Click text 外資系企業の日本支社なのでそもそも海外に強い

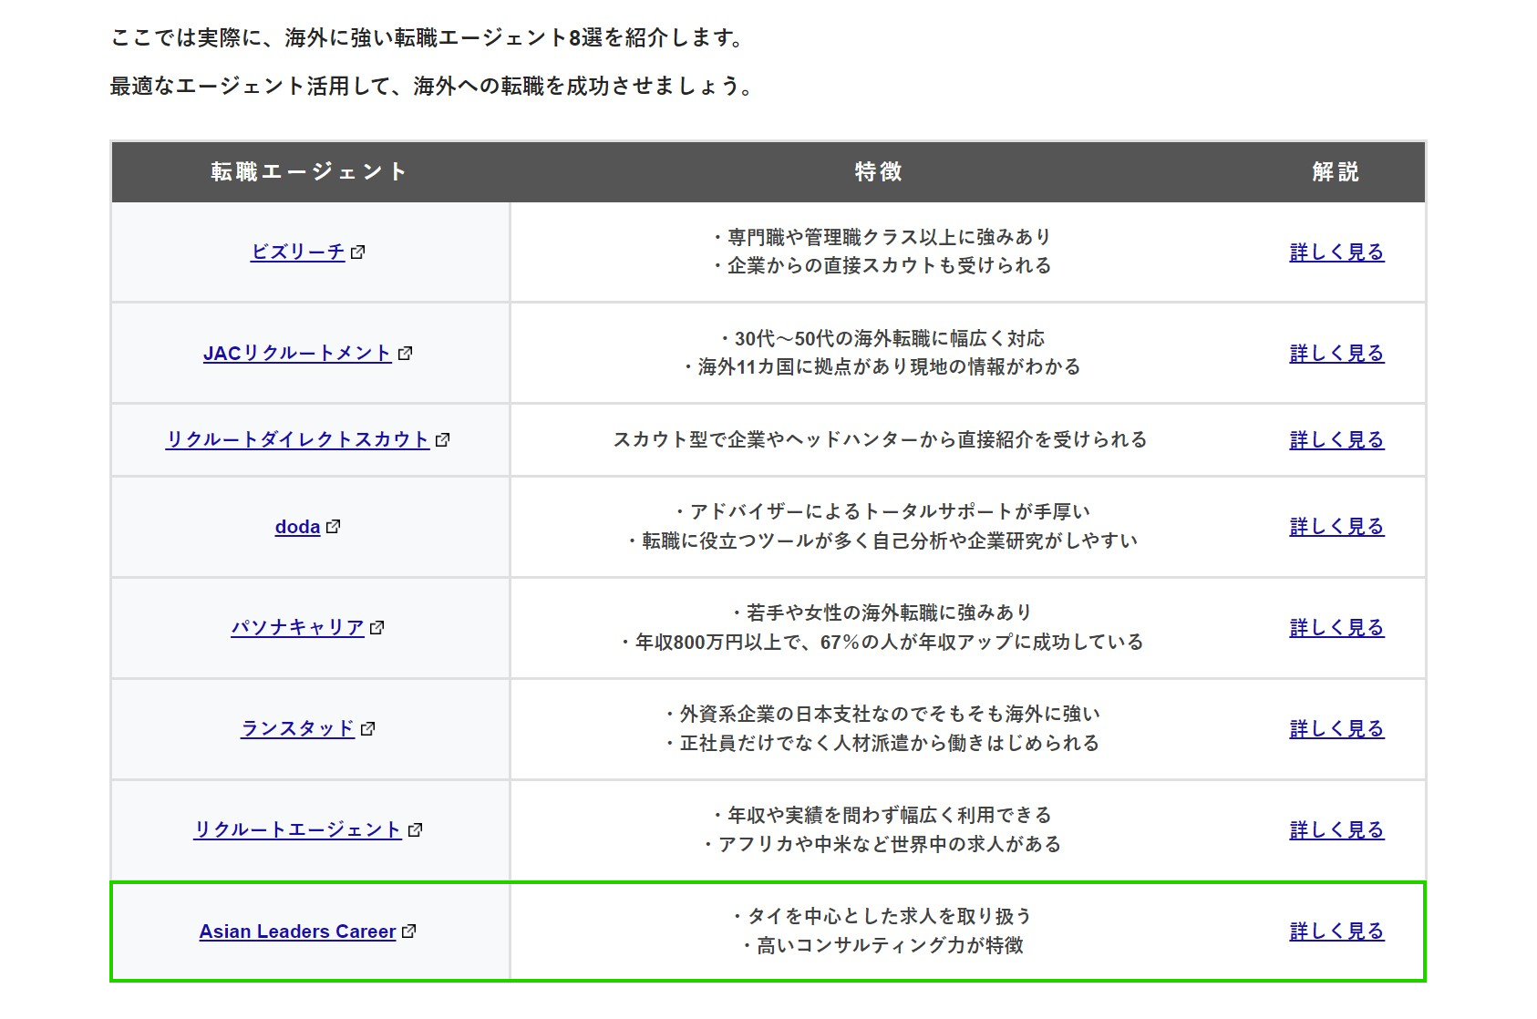click(x=890, y=714)
